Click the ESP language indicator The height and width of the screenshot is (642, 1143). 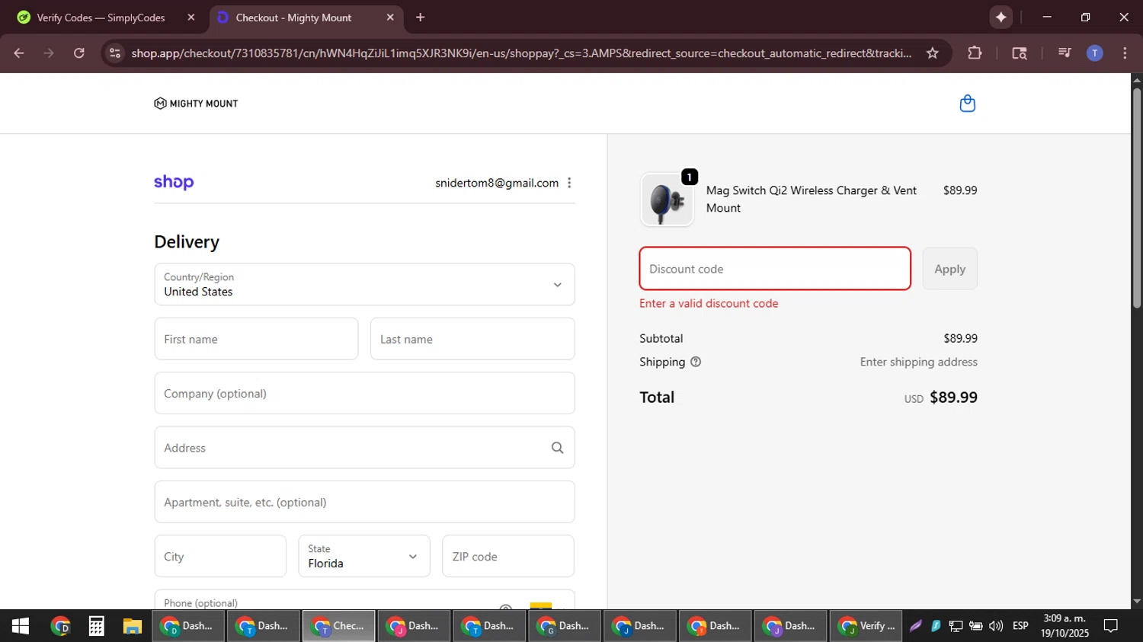(x=1020, y=626)
